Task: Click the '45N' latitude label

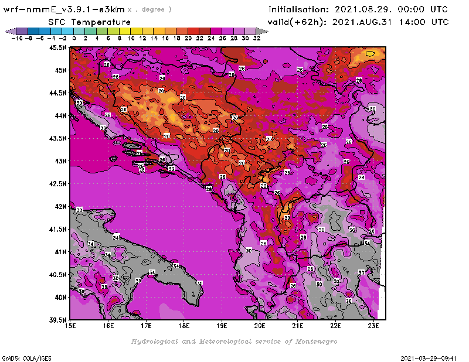Action: [x=60, y=70]
